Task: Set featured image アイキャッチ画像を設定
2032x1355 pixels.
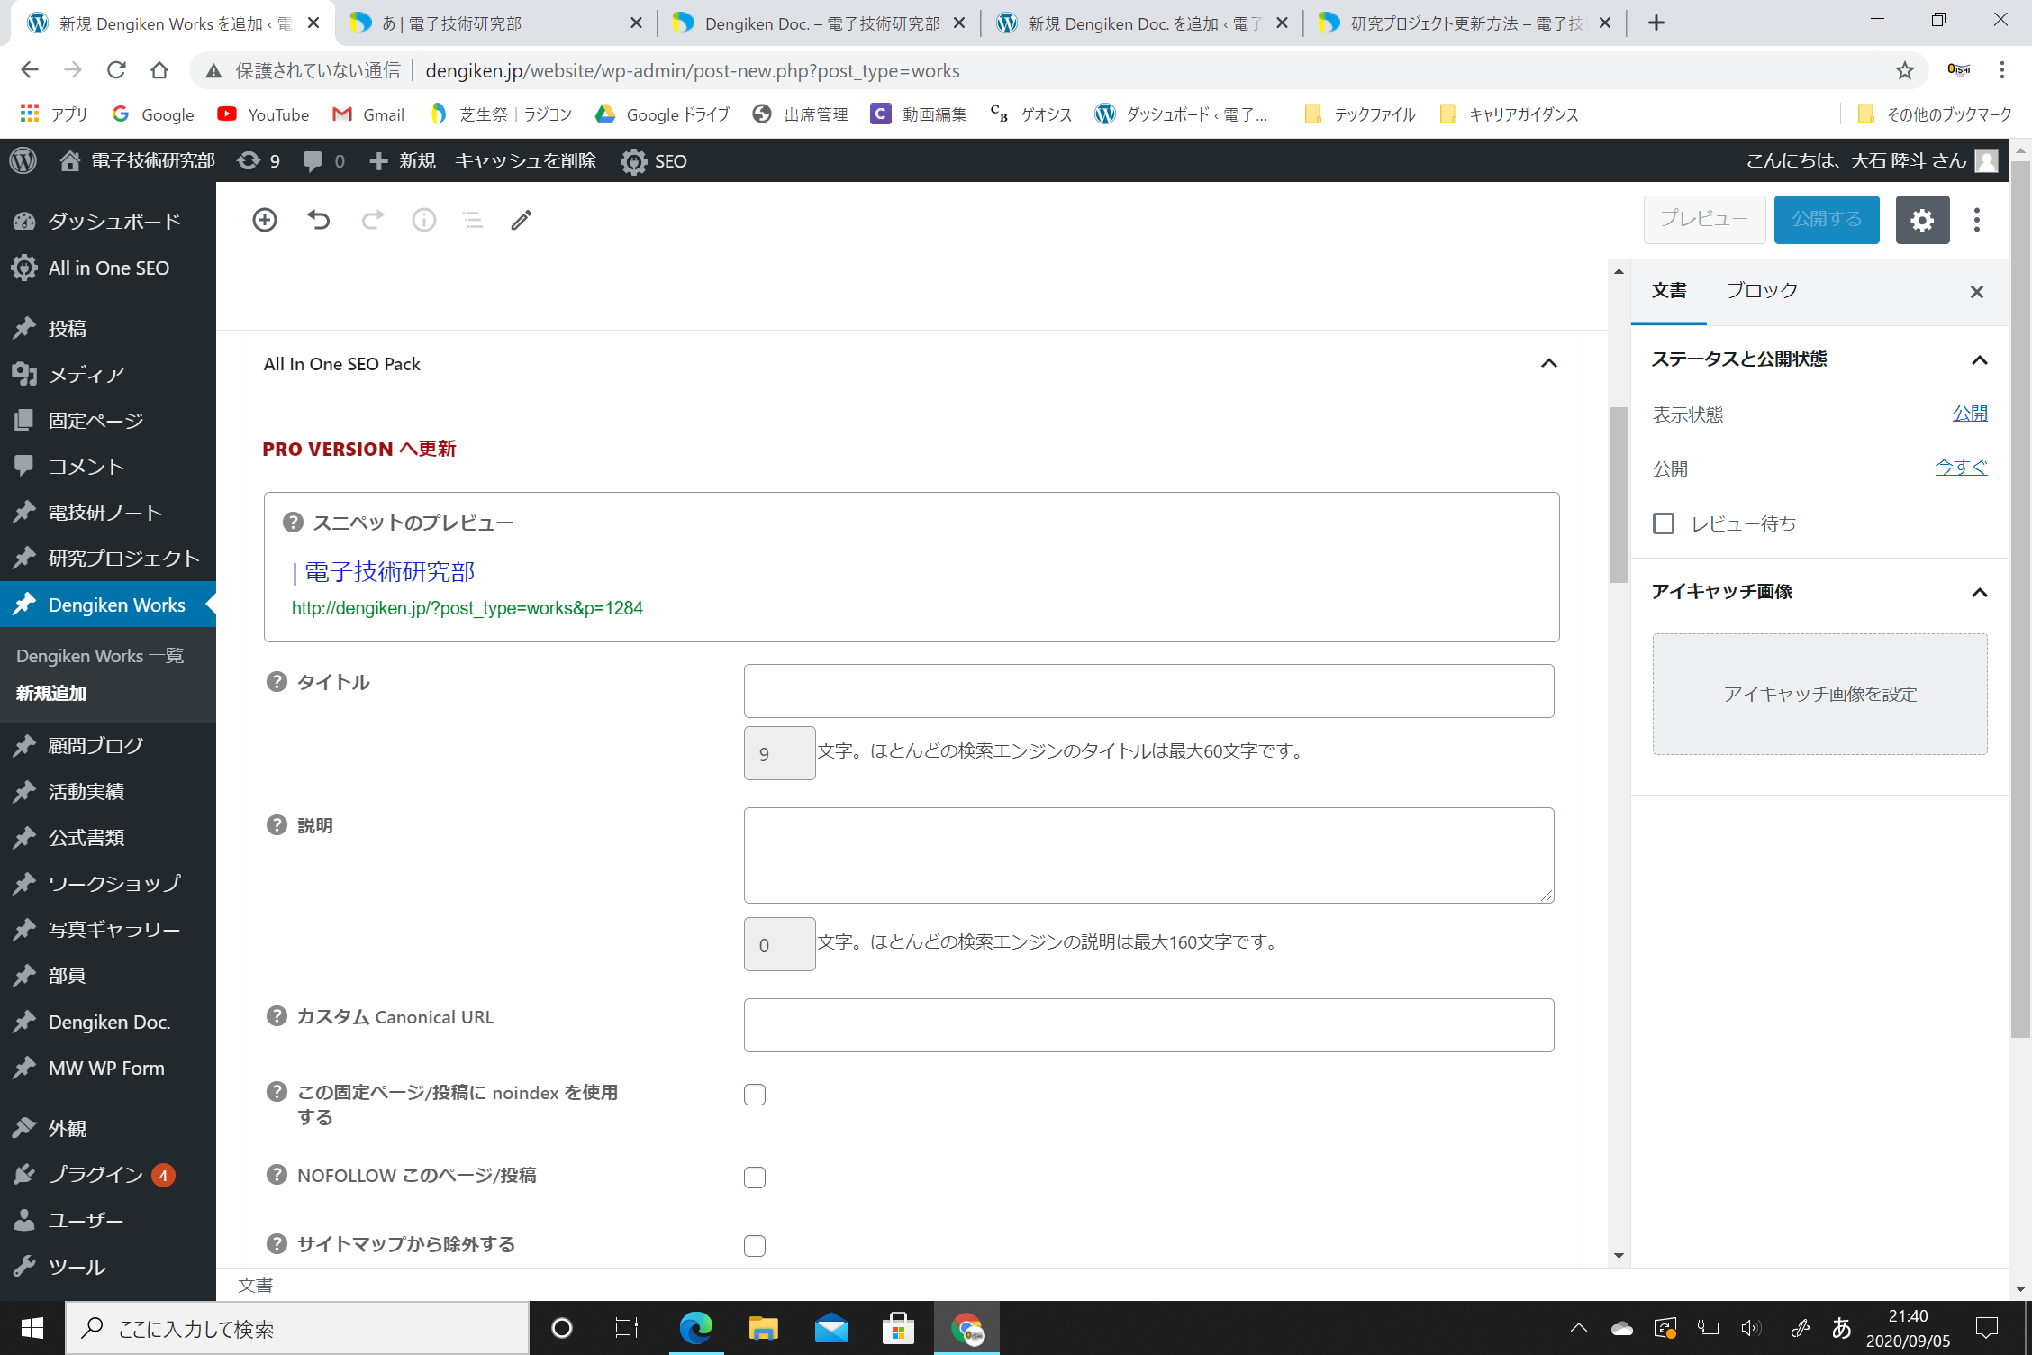Action: click(1819, 694)
